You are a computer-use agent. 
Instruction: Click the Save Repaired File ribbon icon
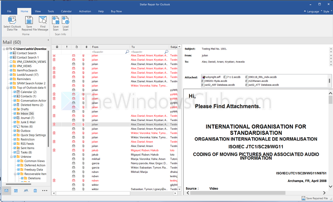(29, 20)
